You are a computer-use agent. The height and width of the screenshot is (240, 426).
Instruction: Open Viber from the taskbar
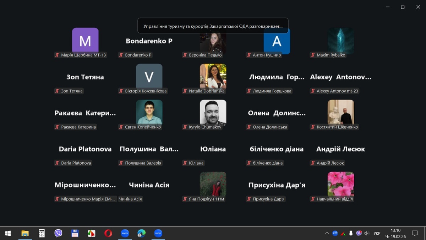58,233
